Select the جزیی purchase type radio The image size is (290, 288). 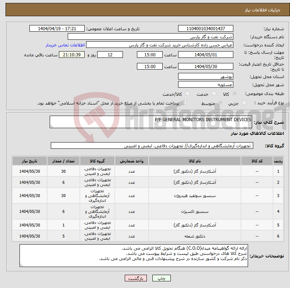(x=244, y=102)
